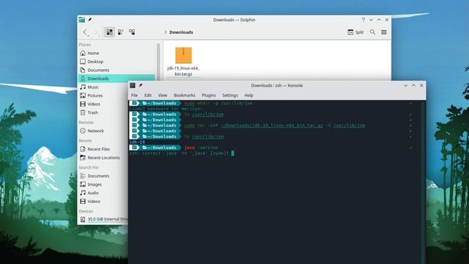The image size is (469, 264).
Task: Open the Konsole File menu
Action: (134, 95)
